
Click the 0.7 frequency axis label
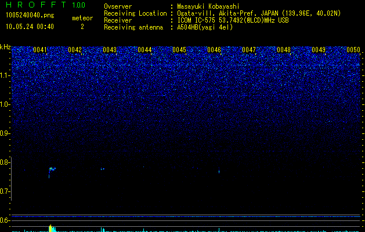click(5, 191)
